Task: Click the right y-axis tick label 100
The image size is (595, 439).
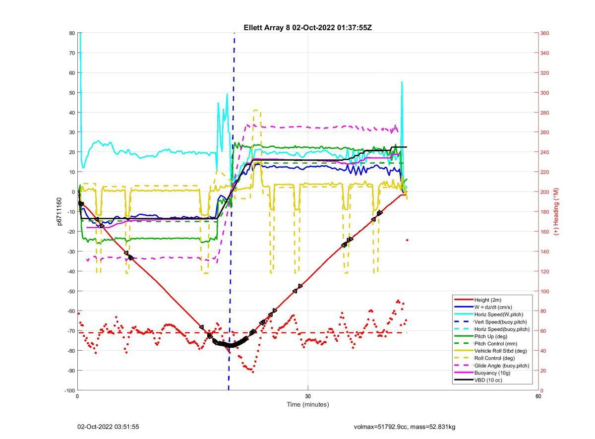Action: pos(545,291)
